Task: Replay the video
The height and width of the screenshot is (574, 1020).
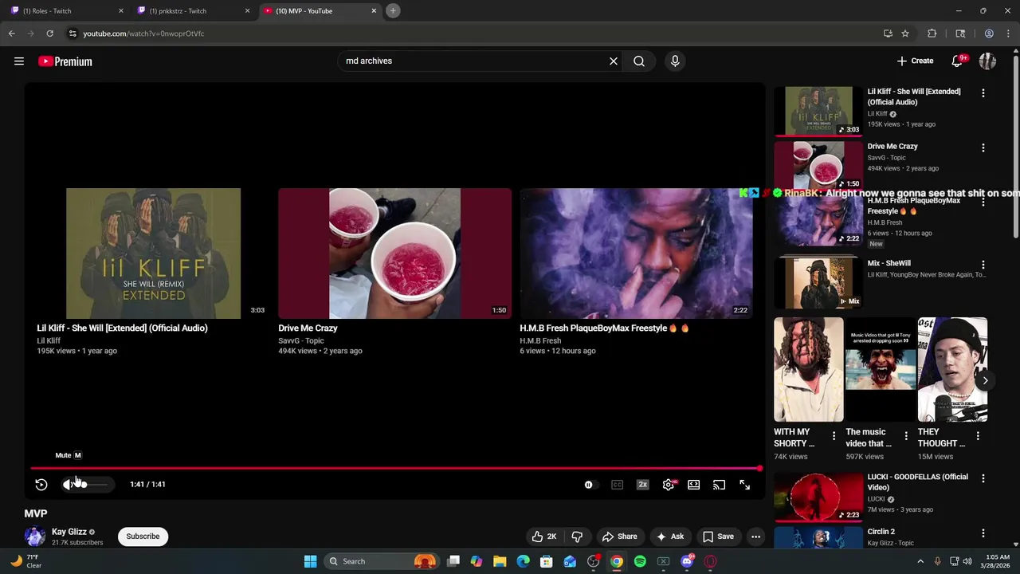Action: tap(41, 485)
